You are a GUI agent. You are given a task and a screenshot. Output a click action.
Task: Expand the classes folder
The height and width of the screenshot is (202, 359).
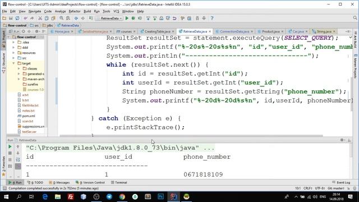tap(19, 68)
